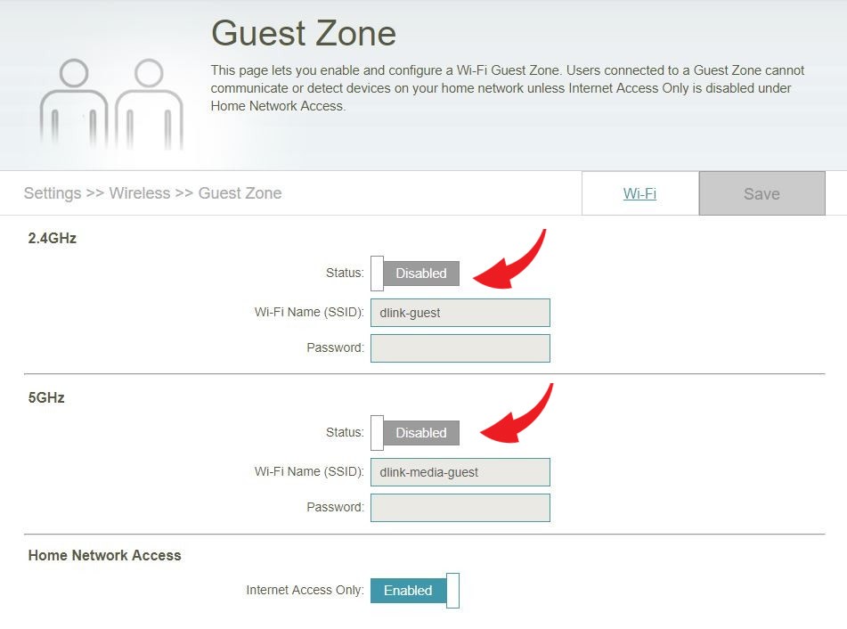Select the Home Network Access heading

tap(105, 556)
